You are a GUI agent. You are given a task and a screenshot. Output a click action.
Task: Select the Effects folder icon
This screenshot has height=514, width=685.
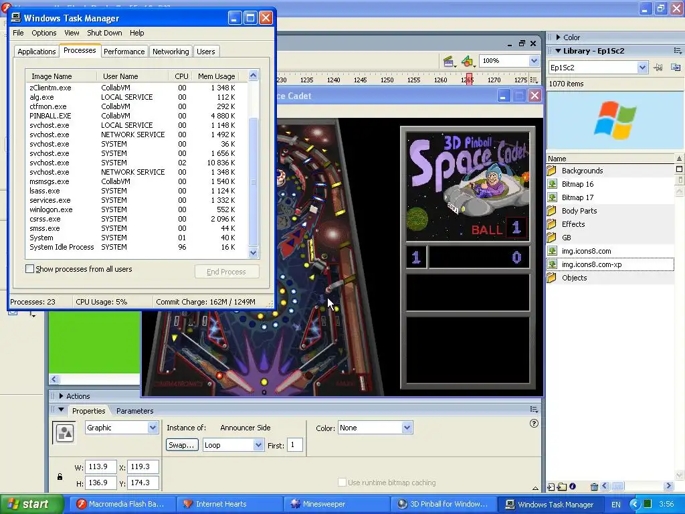[x=552, y=224]
